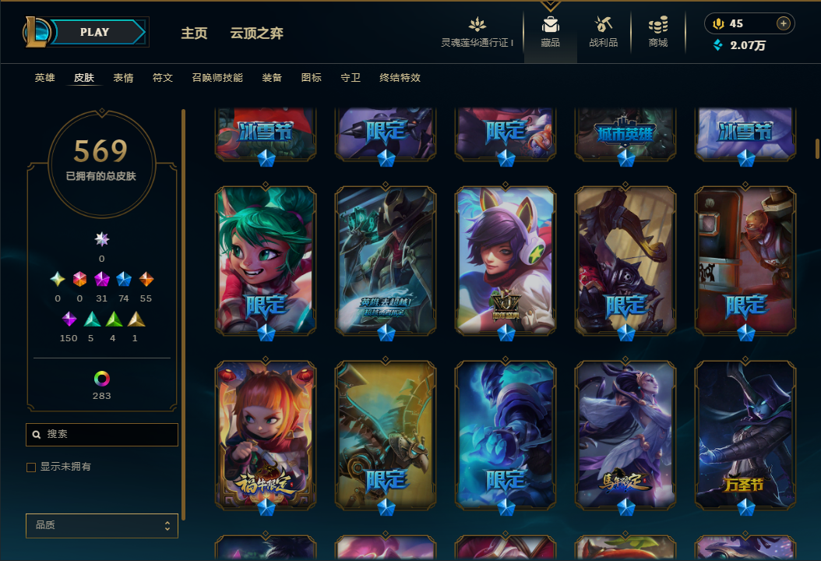Expand the 品质 sorting dropdown
The image size is (821, 561).
pos(102,525)
